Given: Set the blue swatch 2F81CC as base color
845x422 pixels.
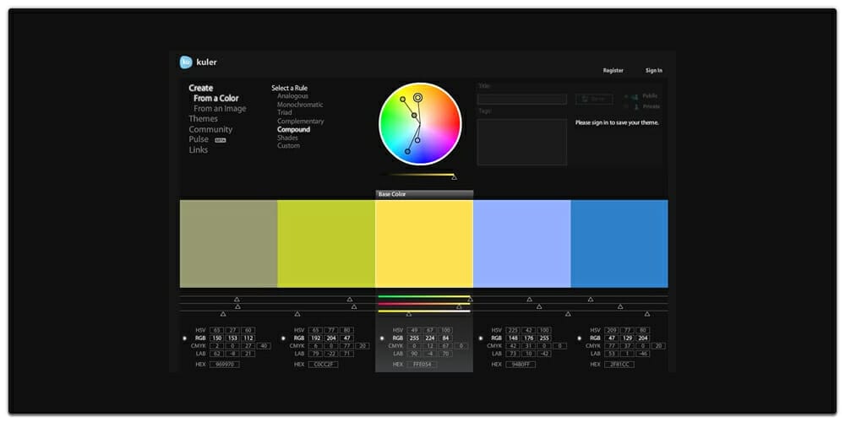Looking at the screenshot, I should pyautogui.click(x=580, y=338).
